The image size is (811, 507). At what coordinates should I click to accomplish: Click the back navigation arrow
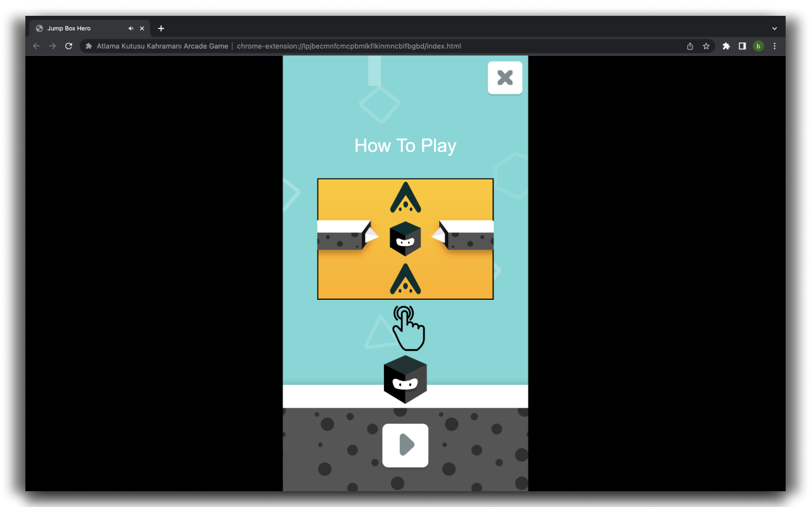(36, 46)
